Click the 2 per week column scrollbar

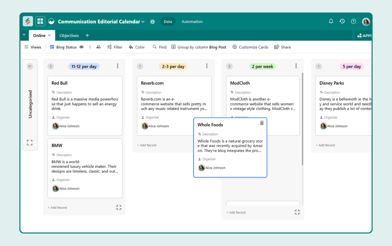click(x=303, y=119)
